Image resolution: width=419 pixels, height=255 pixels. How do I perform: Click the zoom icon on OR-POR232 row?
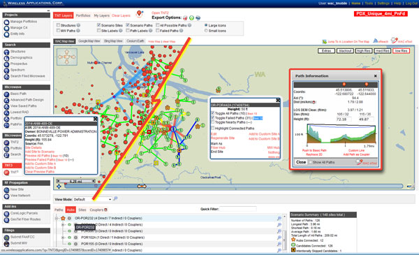(x=279, y=219)
